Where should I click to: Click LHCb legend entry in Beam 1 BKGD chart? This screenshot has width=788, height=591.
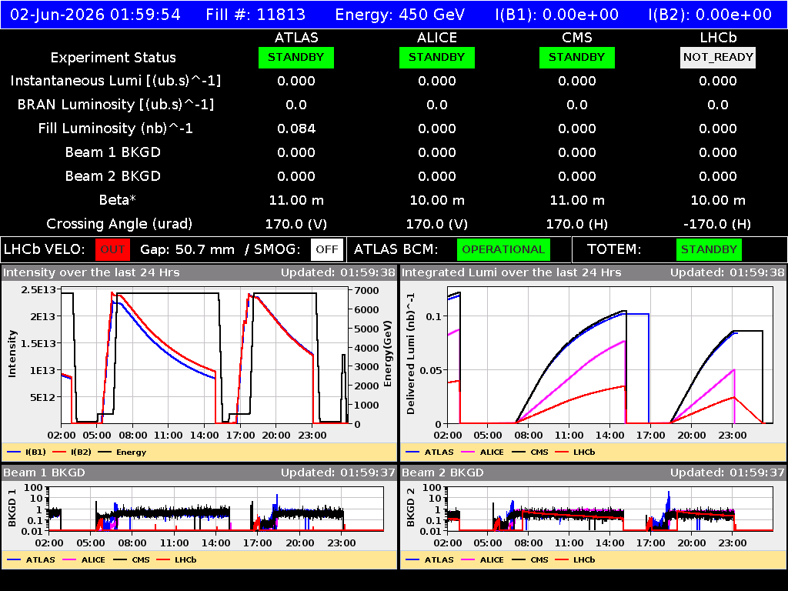pos(176,560)
